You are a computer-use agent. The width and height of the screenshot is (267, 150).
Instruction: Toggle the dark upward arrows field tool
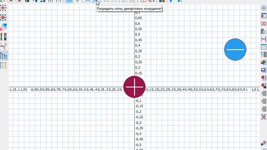(x=4, y=56)
